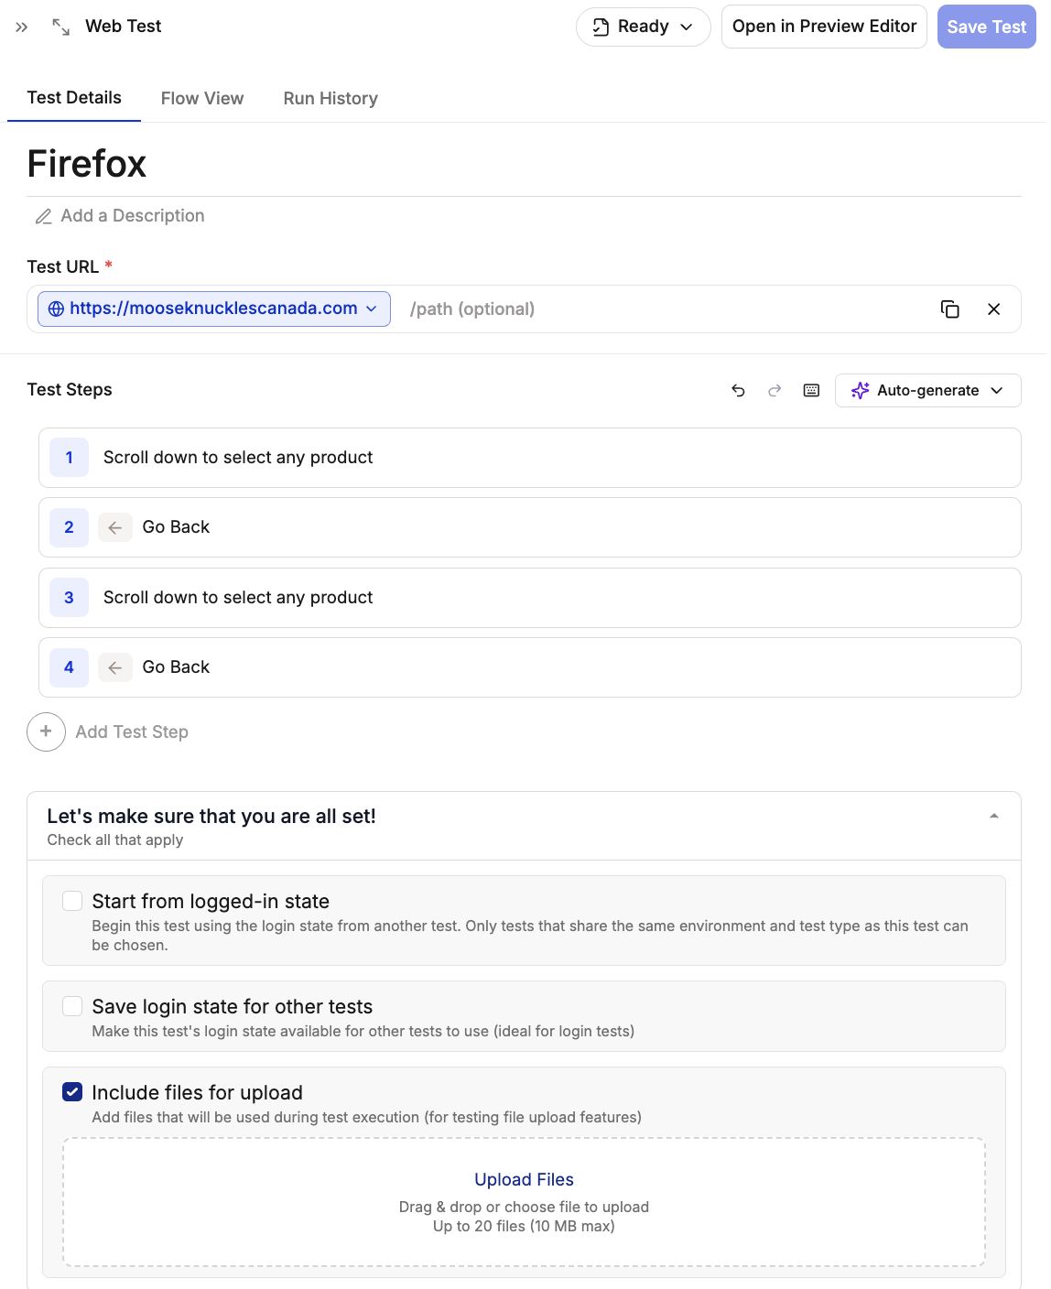Click the expand to fullscreen arrows icon
1051x1289 pixels.
click(61, 27)
